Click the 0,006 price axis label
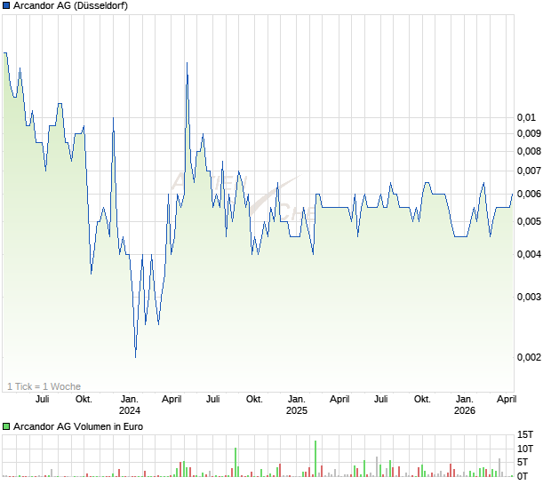551x485 pixels. [529, 194]
